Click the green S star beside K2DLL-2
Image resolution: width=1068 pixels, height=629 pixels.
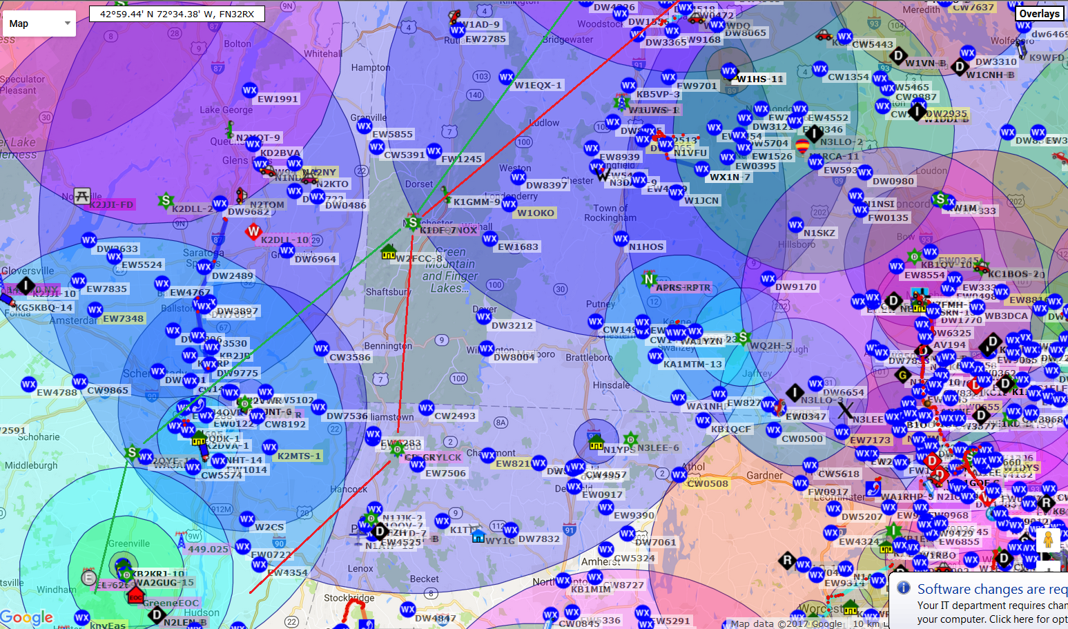pos(165,201)
